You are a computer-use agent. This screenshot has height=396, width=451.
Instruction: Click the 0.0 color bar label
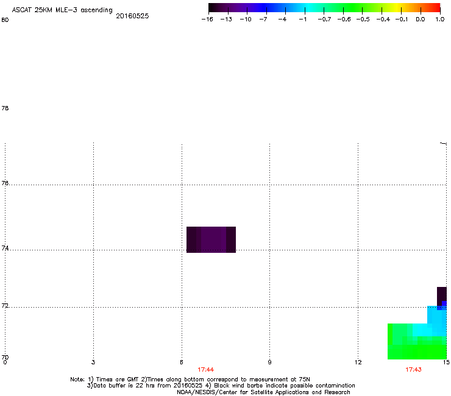coord(421,19)
